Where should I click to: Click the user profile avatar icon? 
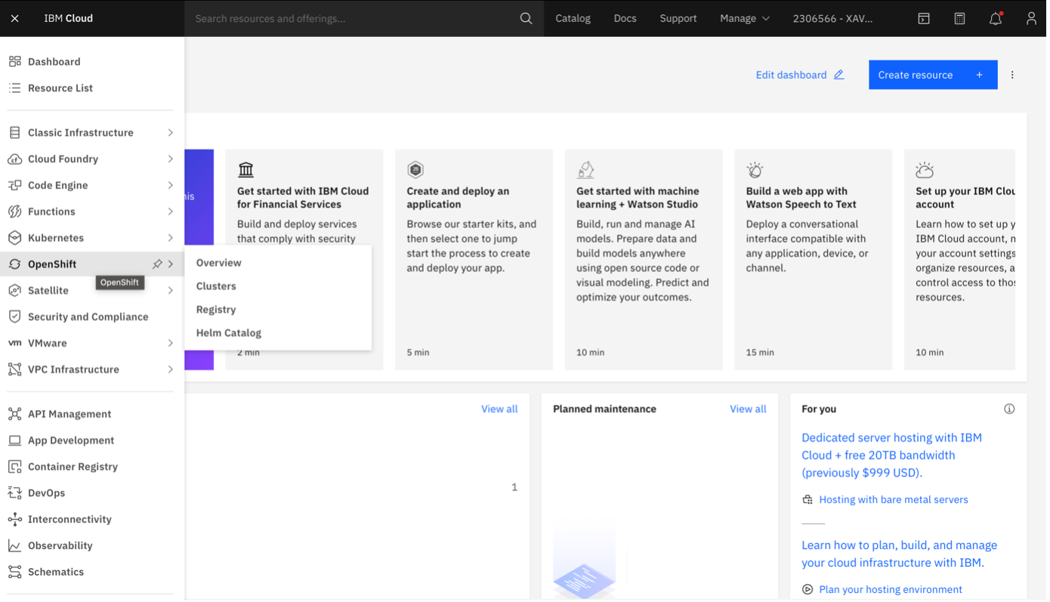click(x=1031, y=19)
